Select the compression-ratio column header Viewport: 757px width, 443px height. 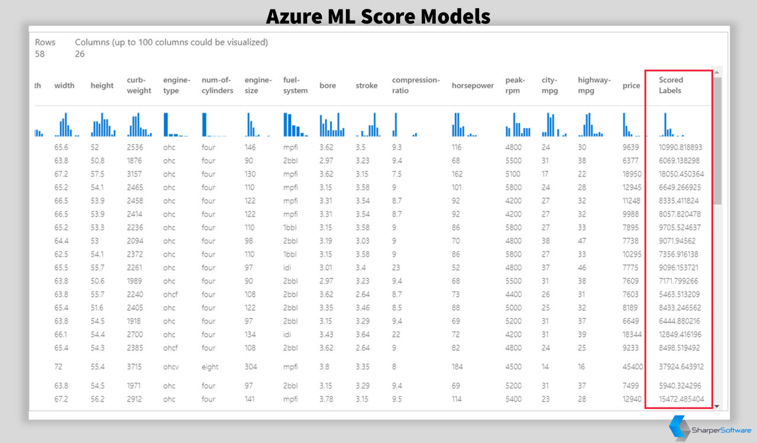coord(416,86)
